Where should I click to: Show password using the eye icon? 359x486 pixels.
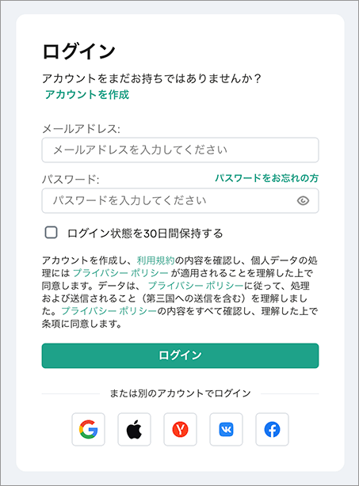[x=303, y=201]
